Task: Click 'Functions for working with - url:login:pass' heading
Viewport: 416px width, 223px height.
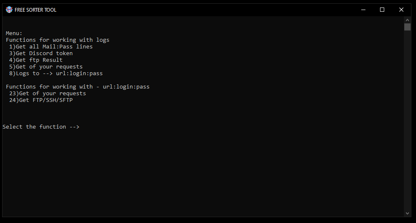Action: pyautogui.click(x=78, y=87)
